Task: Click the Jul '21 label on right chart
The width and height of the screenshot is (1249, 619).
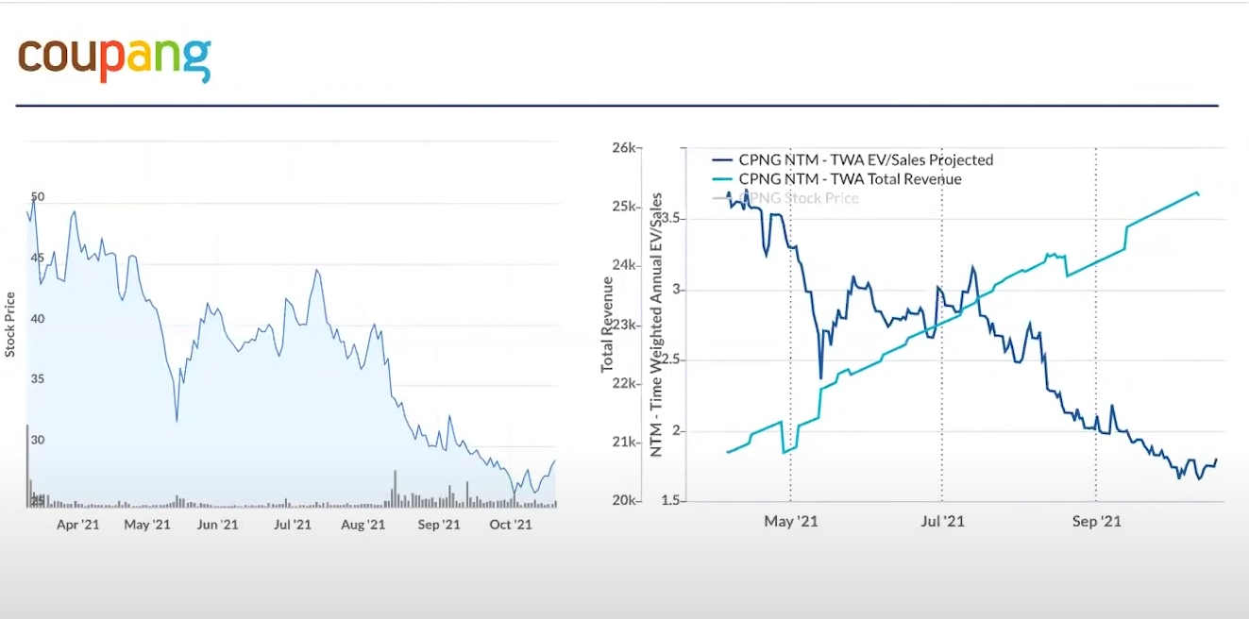Action: pos(942,521)
